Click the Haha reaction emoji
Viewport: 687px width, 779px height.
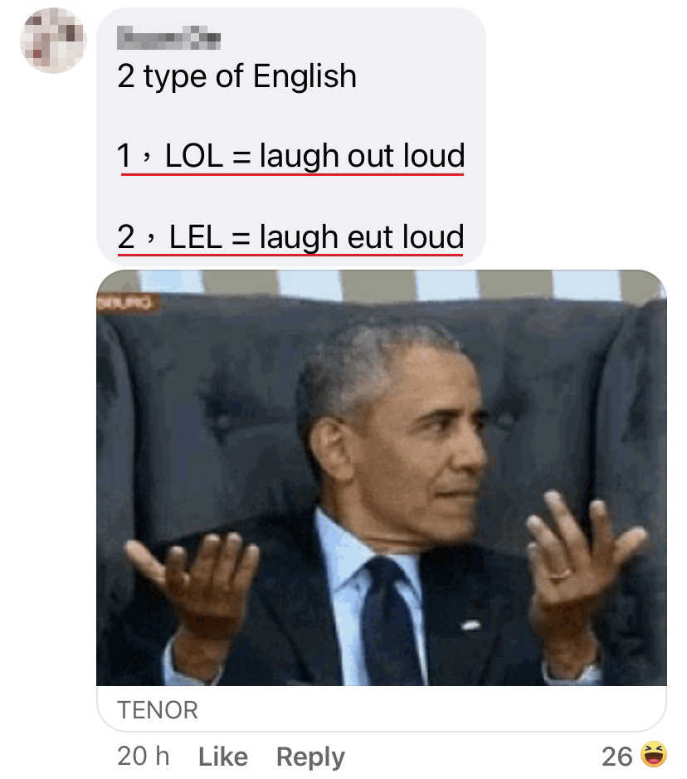pyautogui.click(x=653, y=754)
